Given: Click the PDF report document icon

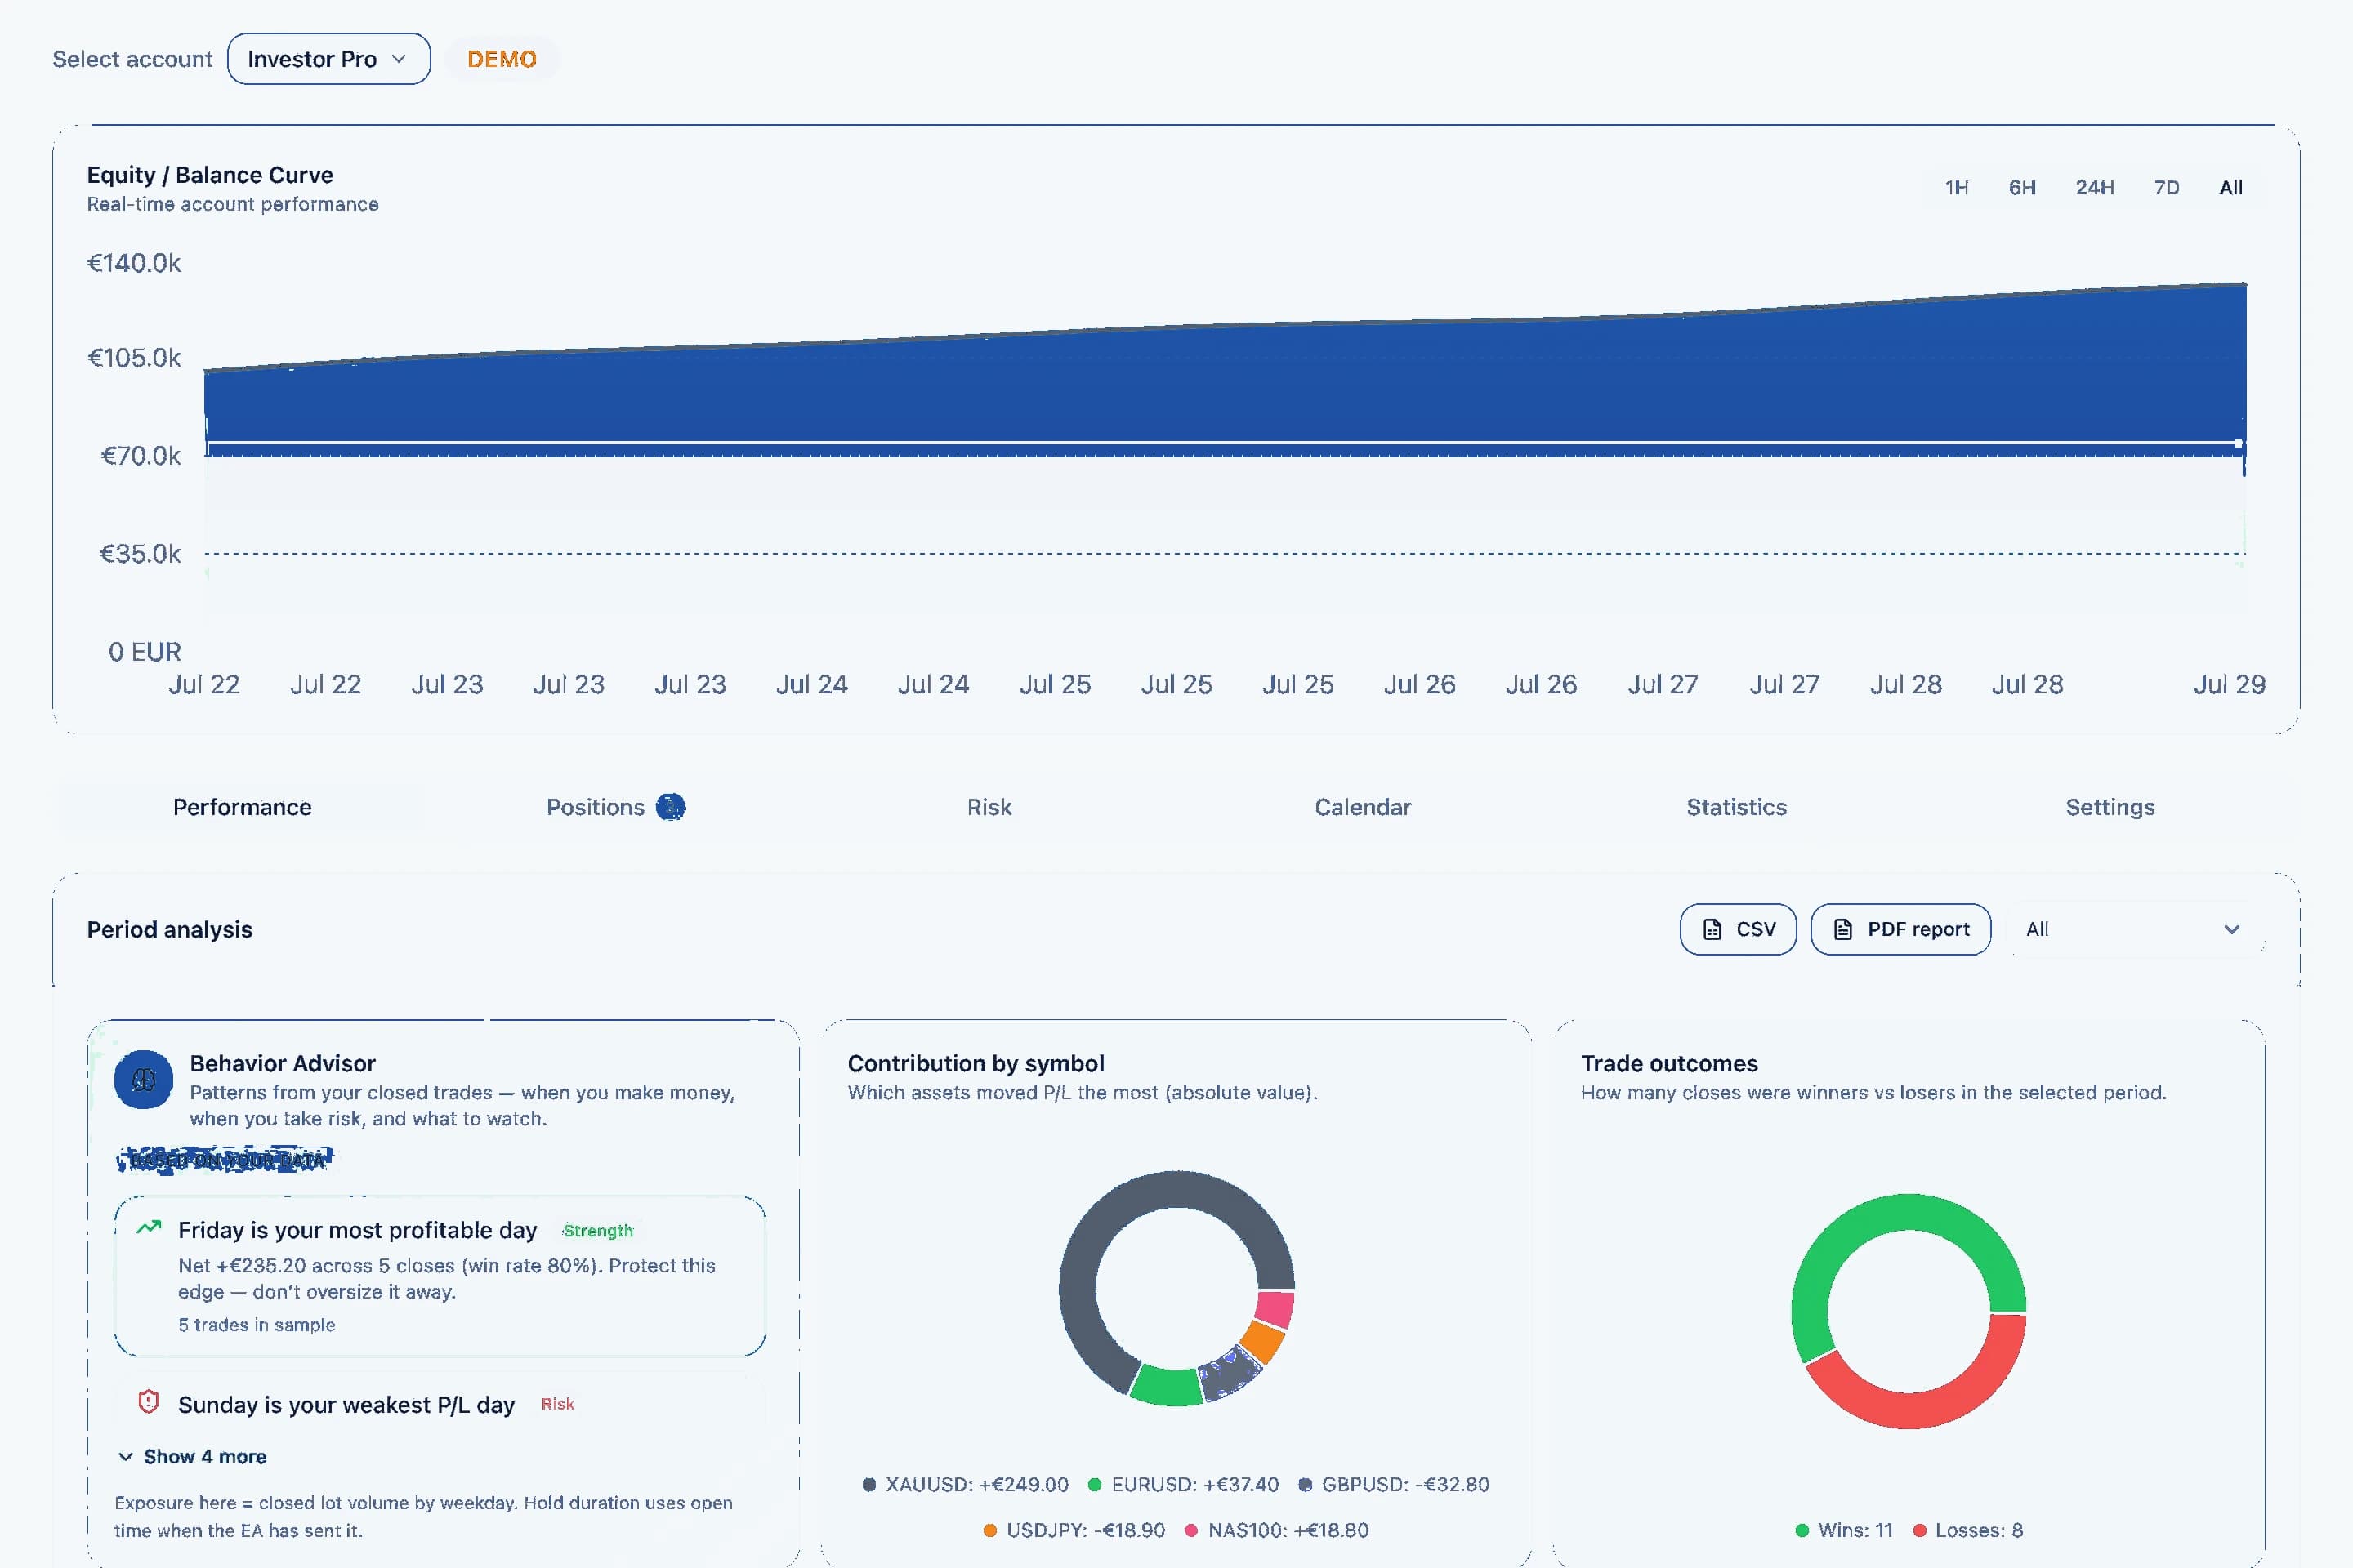Looking at the screenshot, I should tap(1843, 929).
